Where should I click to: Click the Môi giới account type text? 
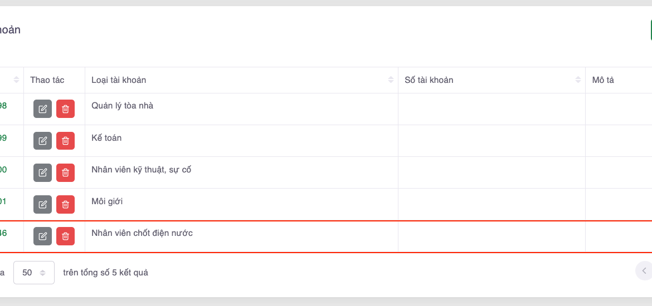(x=107, y=201)
